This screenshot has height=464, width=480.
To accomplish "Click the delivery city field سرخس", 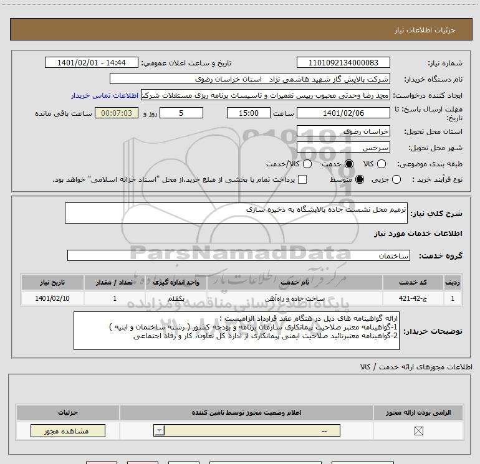I will pos(343,148).
